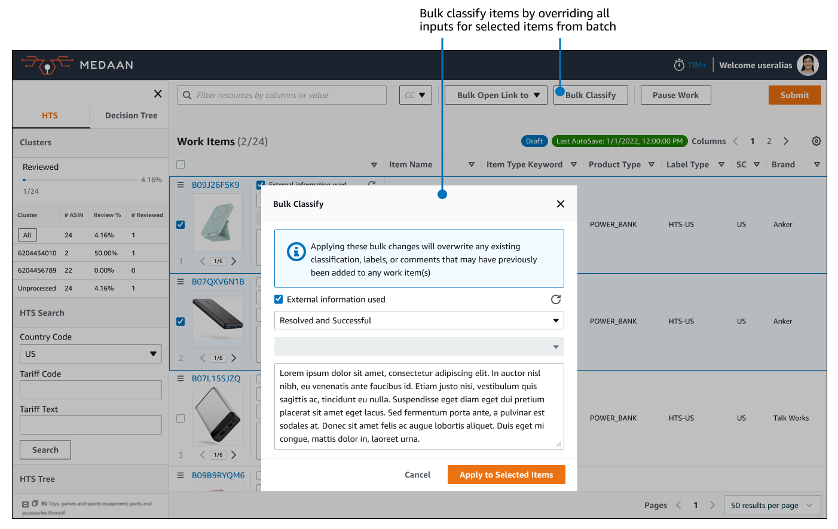Image resolution: width=838 pixels, height=529 pixels.
Task: Reset the Bulk Classify inputs with refresh icon
Action: pyautogui.click(x=556, y=299)
